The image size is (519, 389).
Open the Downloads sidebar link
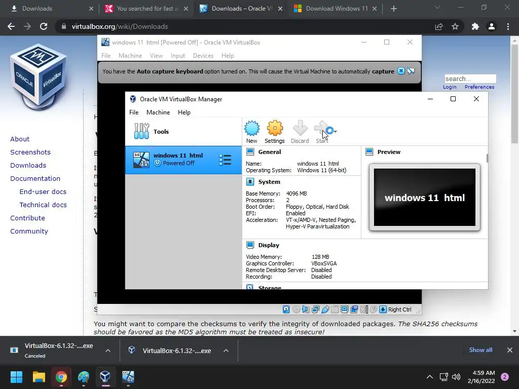[x=28, y=165]
